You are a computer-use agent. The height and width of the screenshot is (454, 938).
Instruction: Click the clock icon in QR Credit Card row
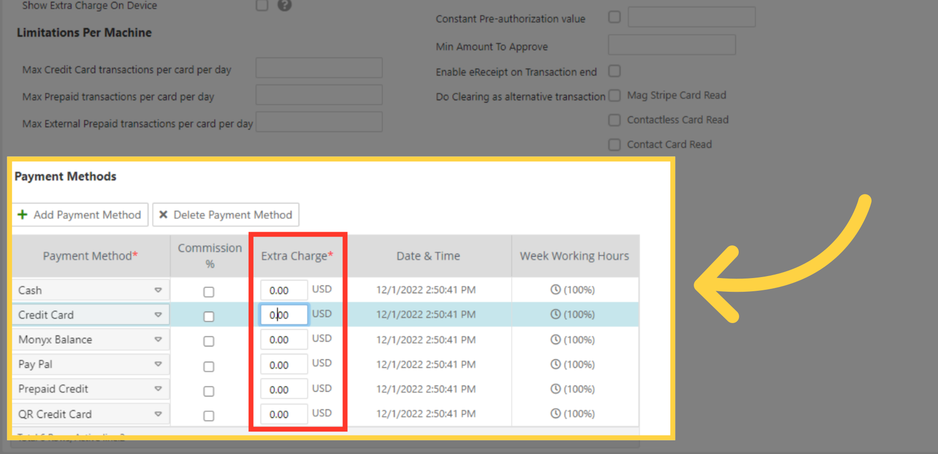pos(555,413)
